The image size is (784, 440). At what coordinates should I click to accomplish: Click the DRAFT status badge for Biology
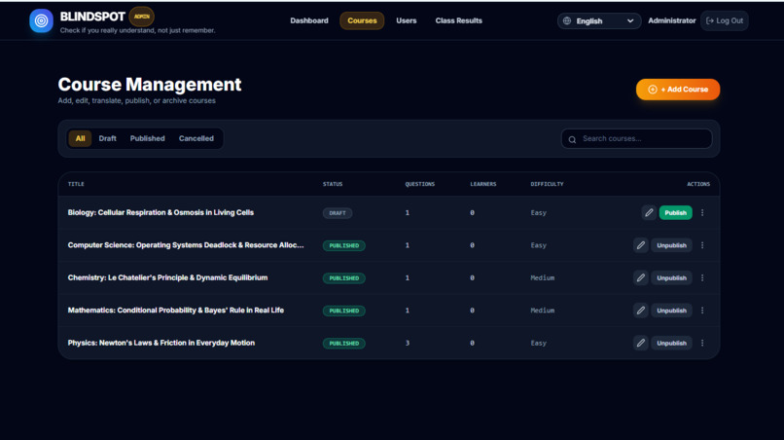click(338, 213)
